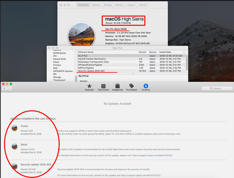Sort by Install Date column header

172,52
